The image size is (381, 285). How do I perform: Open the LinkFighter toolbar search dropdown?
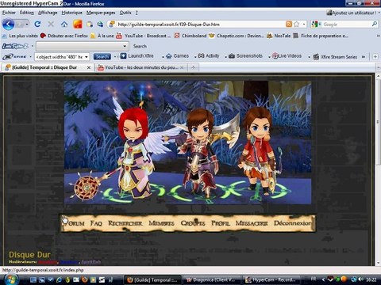pyautogui.click(x=125, y=46)
